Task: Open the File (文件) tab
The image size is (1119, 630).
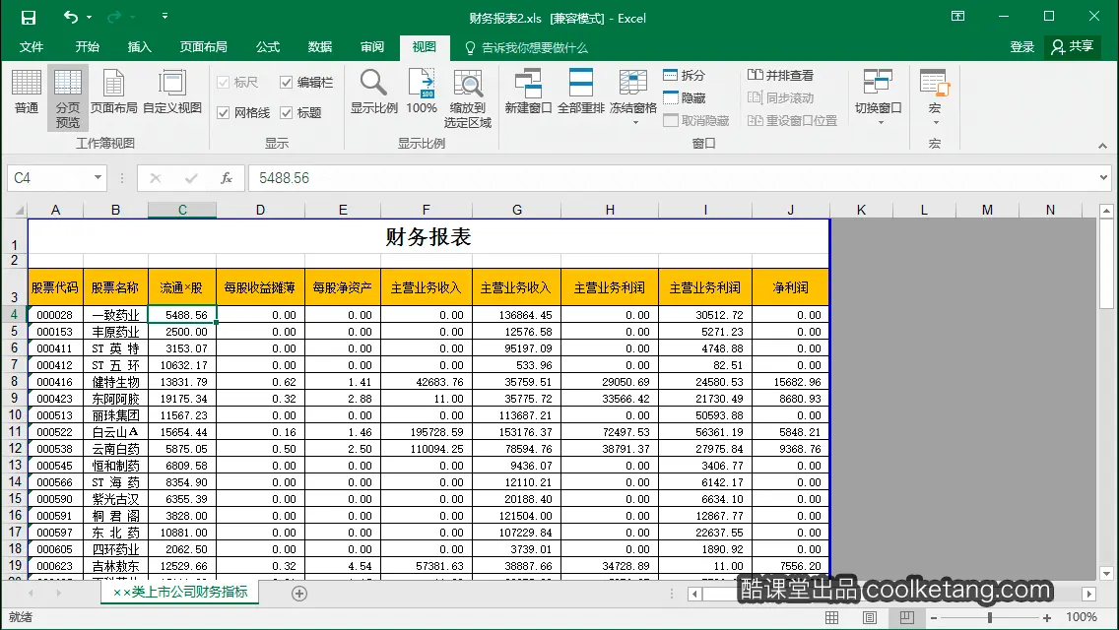Action: coord(32,47)
